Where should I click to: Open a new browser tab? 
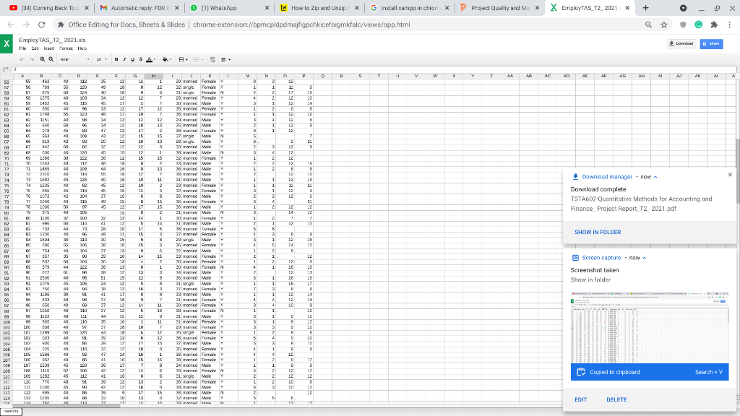click(645, 8)
